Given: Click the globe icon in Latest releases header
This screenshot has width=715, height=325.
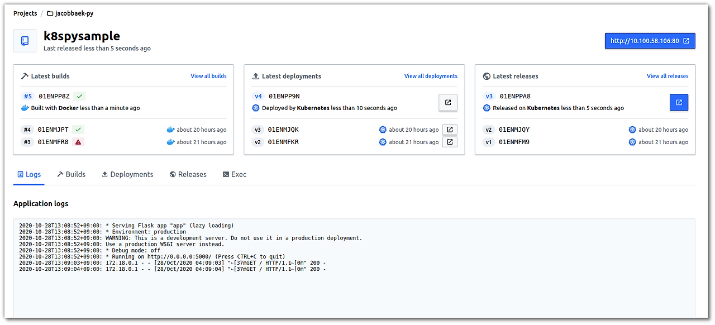Looking at the screenshot, I should click(487, 76).
